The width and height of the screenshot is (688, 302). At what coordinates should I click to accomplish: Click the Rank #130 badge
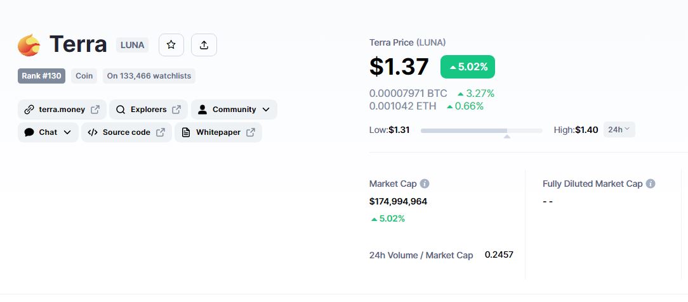[42, 76]
